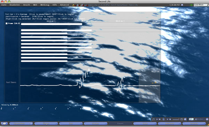
Task: Open the Datei menu
Action: coord(4,5)
